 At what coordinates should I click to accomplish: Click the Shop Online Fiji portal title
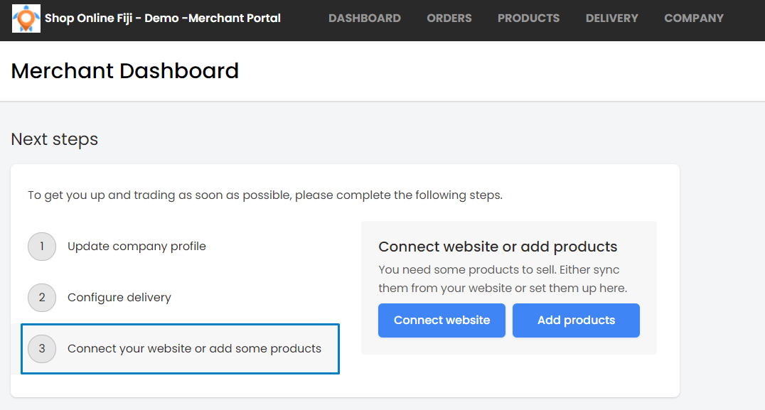[x=163, y=18]
